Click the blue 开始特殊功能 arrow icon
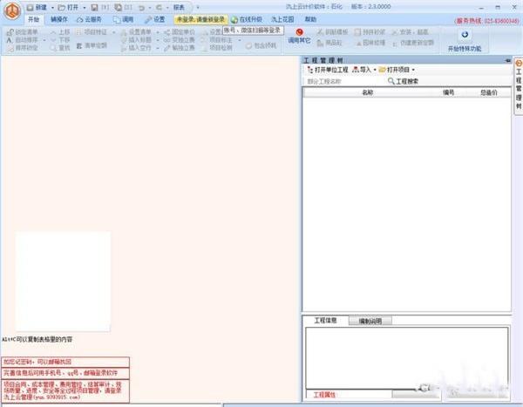523x407 pixels. (x=465, y=35)
